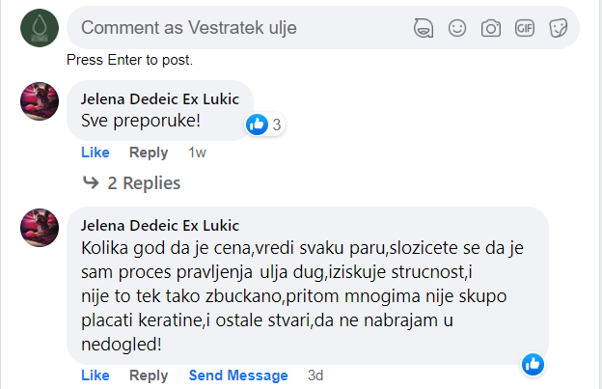Attach a photo using the camera icon

[x=491, y=28]
